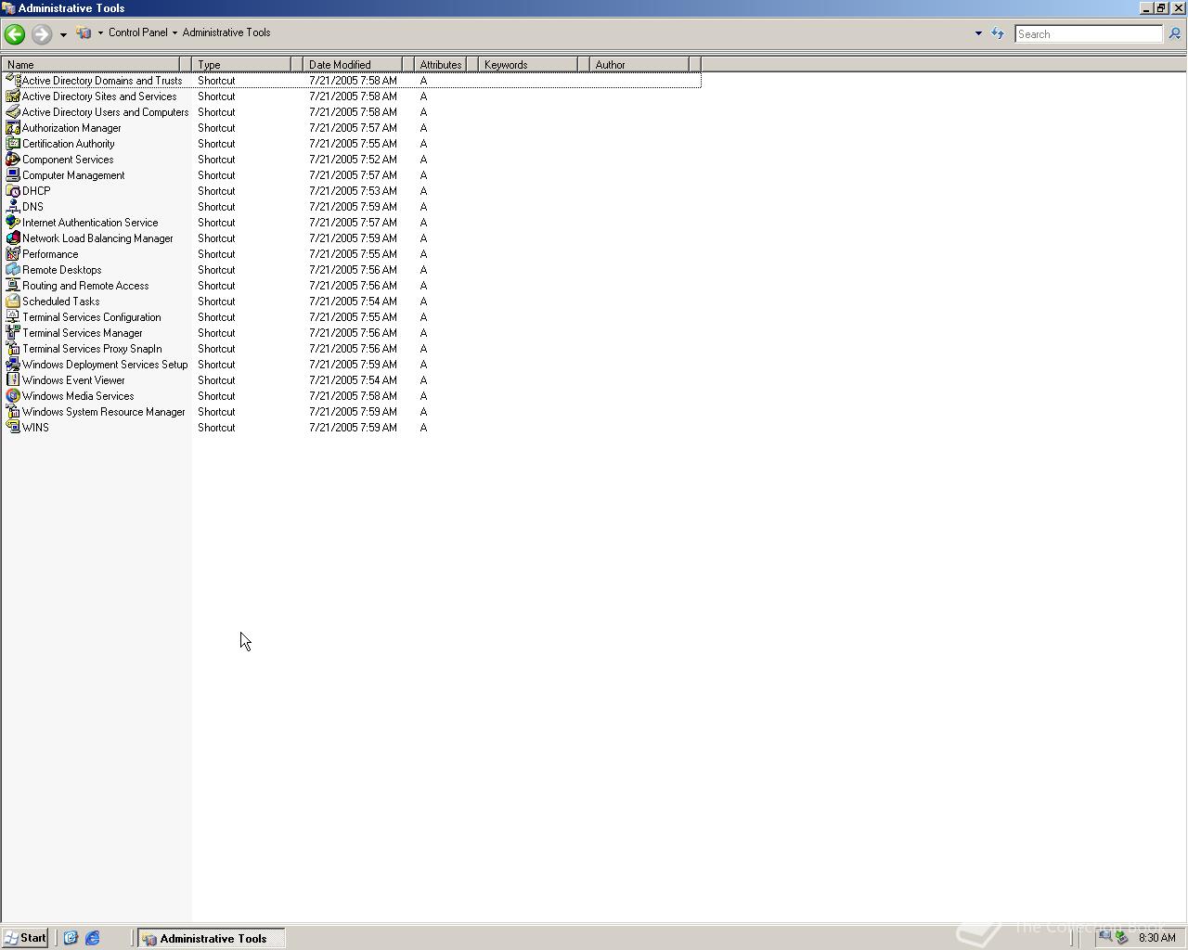This screenshot has width=1188, height=950.
Task: Select the Certification Authority icon
Action: pyautogui.click(x=13, y=144)
